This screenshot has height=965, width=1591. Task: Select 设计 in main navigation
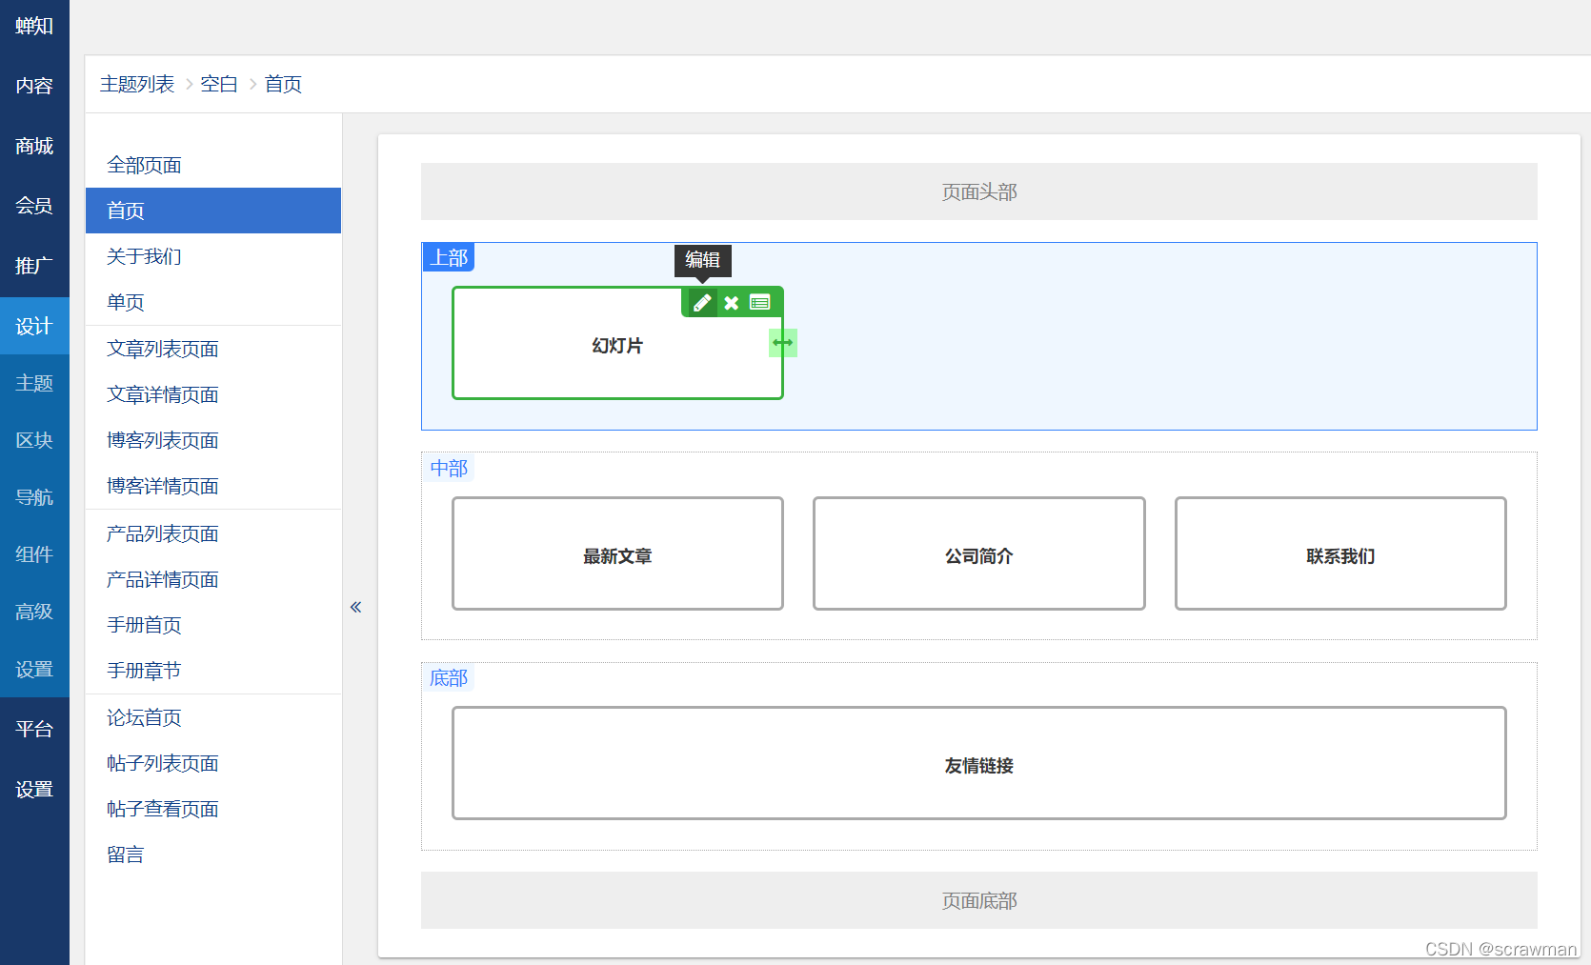coord(34,326)
